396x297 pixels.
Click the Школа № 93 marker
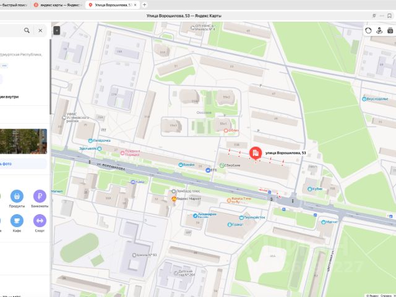tap(134, 255)
